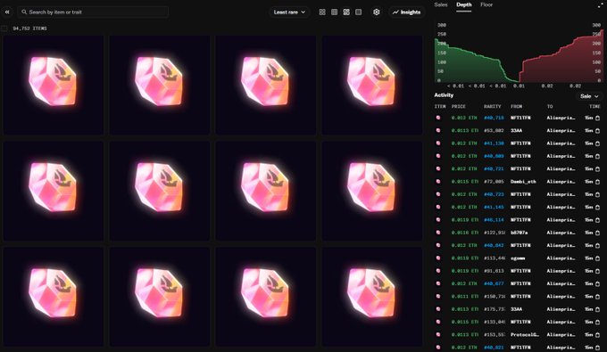Open the Insights button
Viewport: 607px width, 352px height.
pyautogui.click(x=406, y=12)
